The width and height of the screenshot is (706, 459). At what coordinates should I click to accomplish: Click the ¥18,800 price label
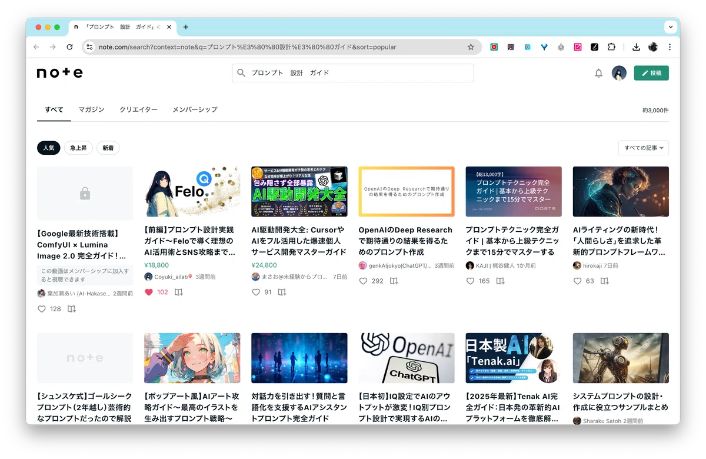point(156,265)
